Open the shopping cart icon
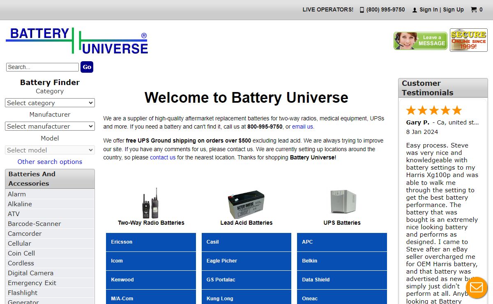Image resolution: width=493 pixels, height=304 pixels. (x=474, y=9)
